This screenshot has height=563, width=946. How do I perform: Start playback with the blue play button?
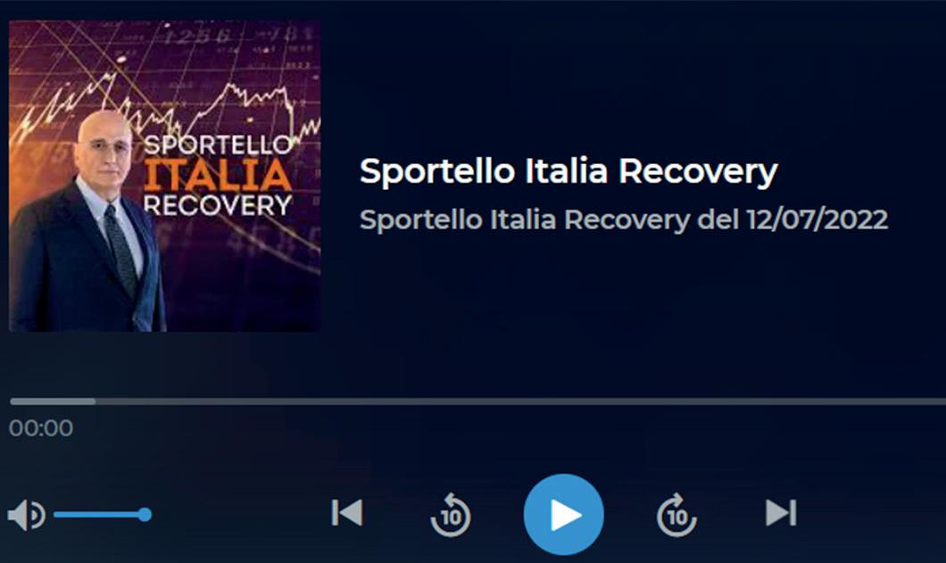(x=563, y=515)
